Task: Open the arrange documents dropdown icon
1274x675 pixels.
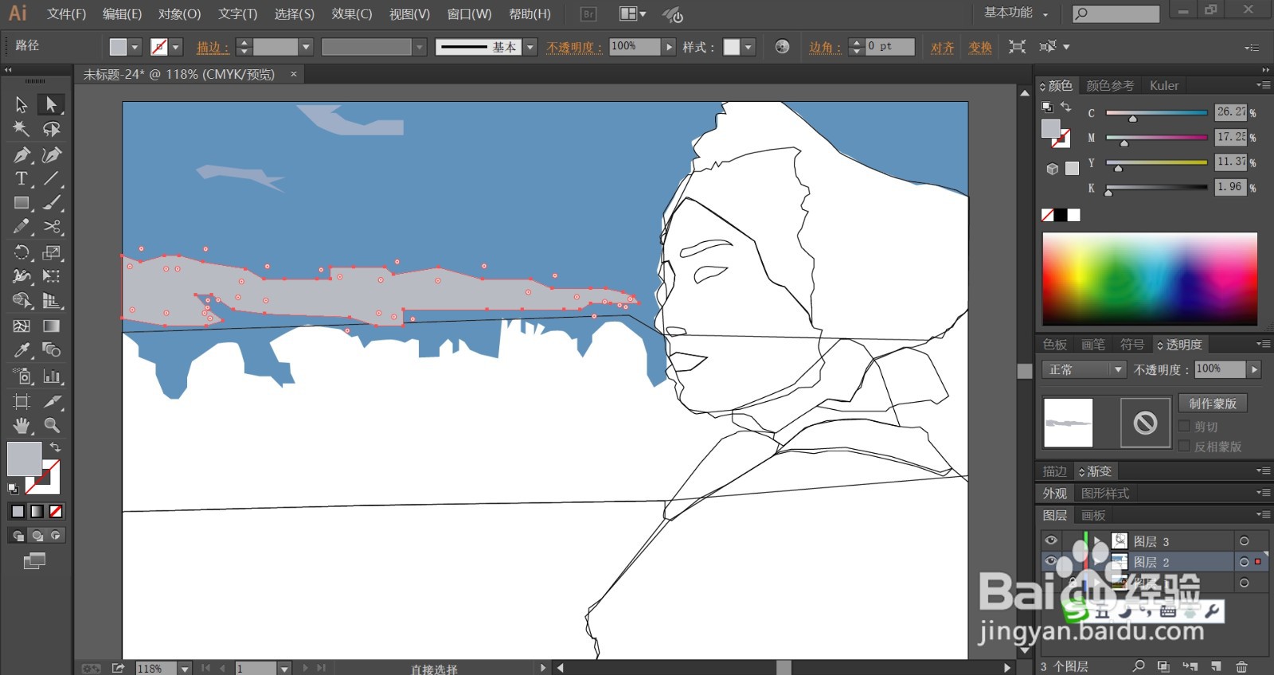Action: pos(633,14)
